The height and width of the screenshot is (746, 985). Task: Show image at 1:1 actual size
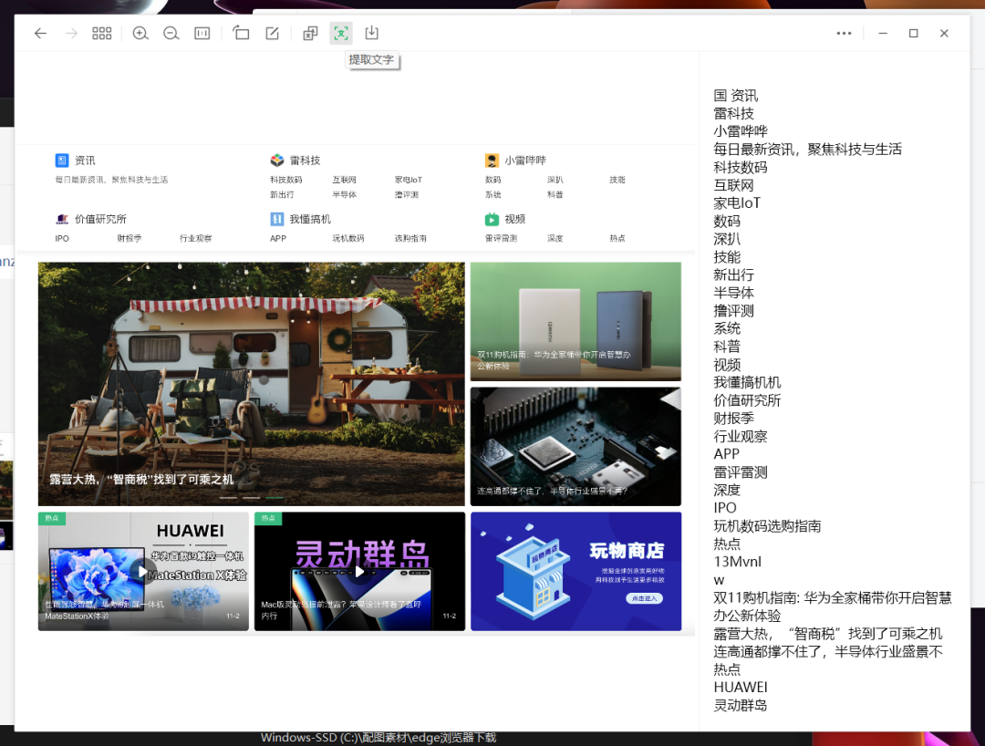pos(202,34)
